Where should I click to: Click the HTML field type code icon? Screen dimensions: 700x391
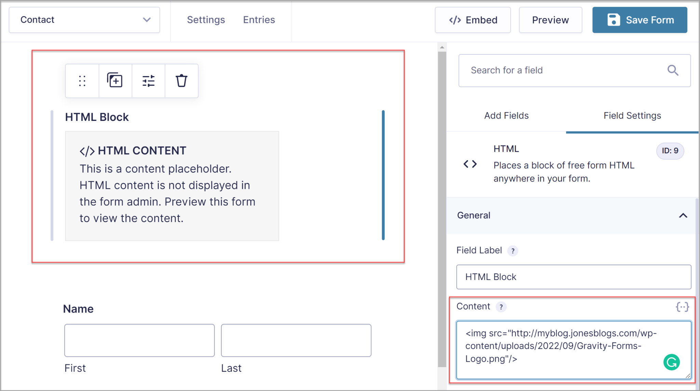[x=470, y=164]
